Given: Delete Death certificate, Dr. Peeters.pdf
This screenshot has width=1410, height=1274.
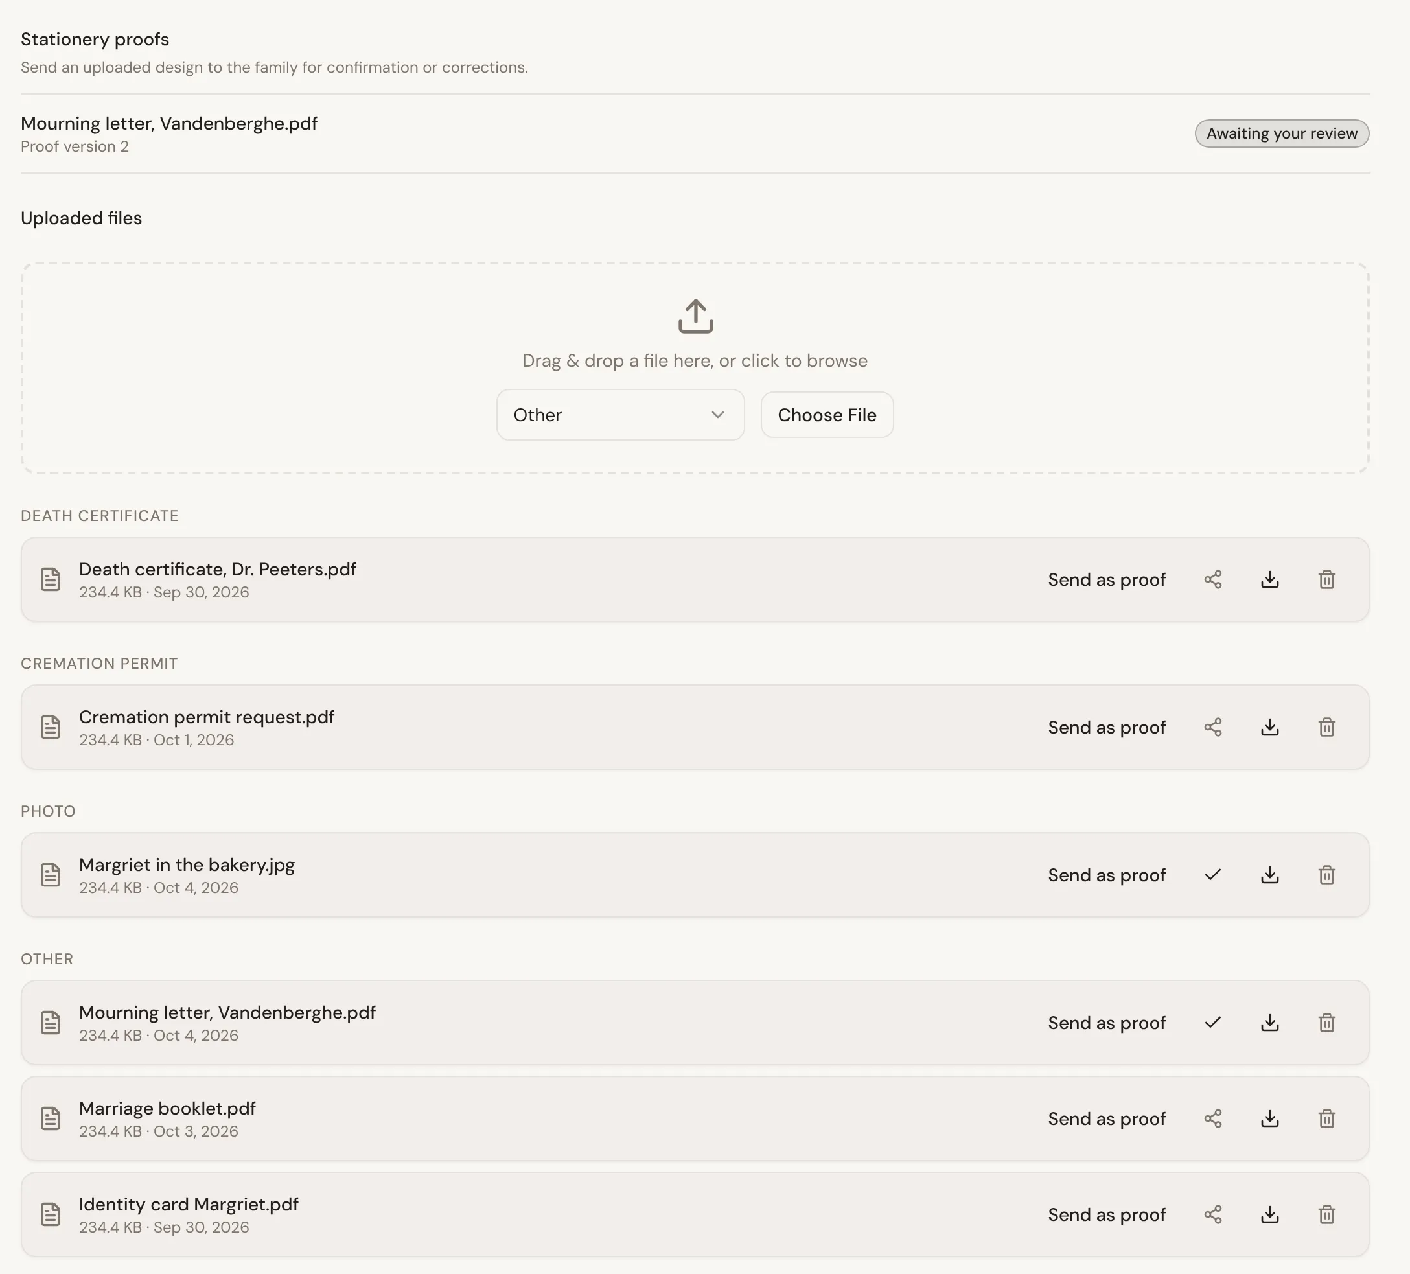Looking at the screenshot, I should [1327, 579].
